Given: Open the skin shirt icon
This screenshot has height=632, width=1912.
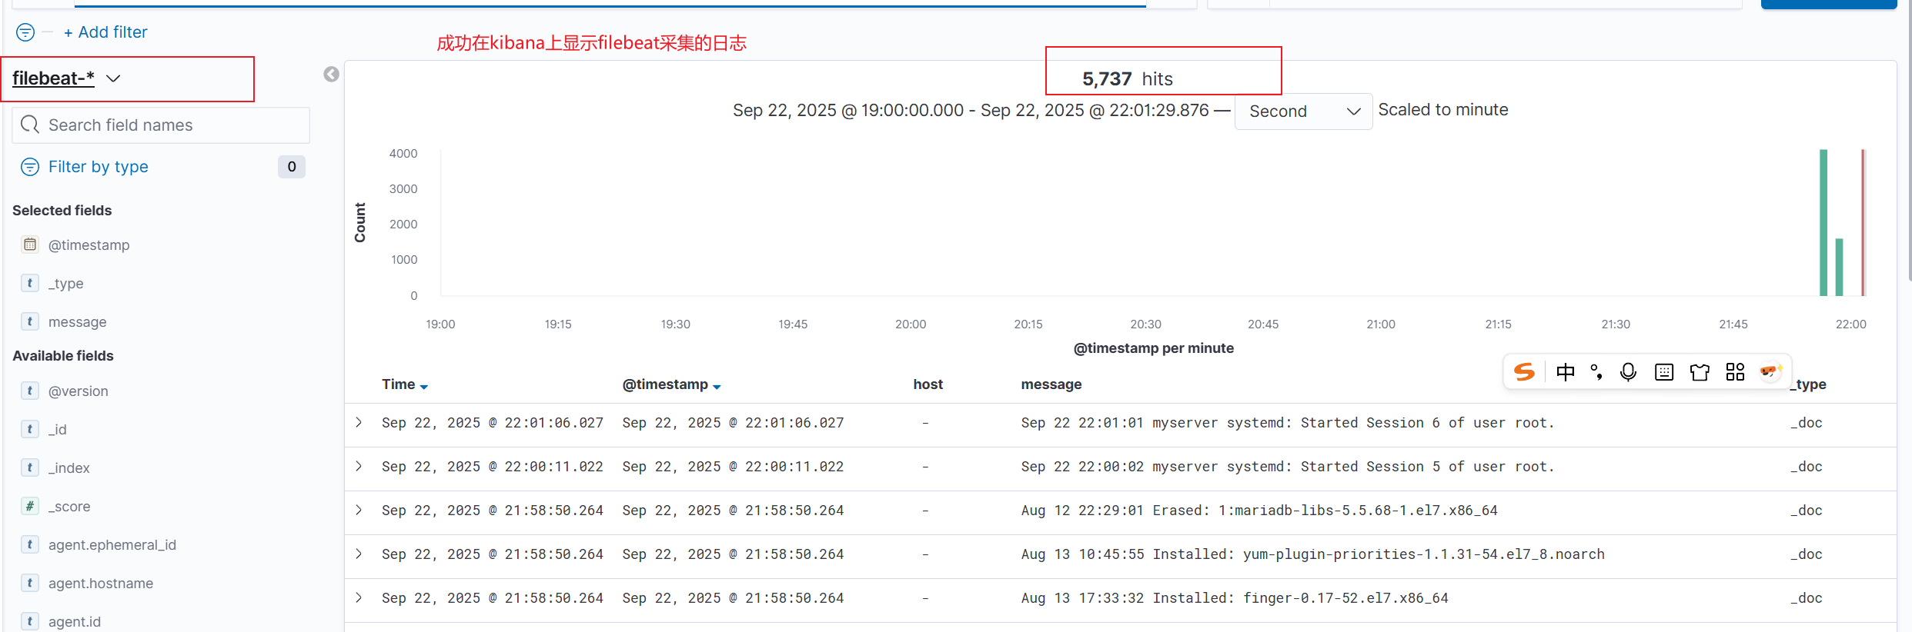Looking at the screenshot, I should tap(1700, 372).
